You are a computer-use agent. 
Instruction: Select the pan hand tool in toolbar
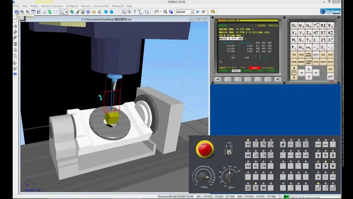[44, 12]
